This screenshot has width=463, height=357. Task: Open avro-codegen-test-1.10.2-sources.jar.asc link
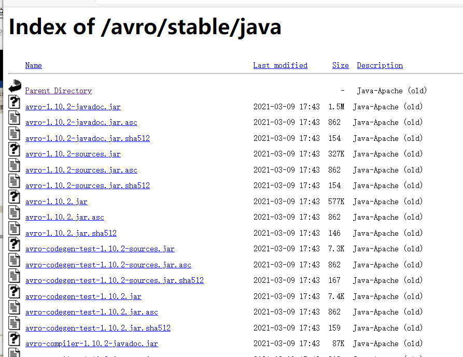pyautogui.click(x=108, y=265)
